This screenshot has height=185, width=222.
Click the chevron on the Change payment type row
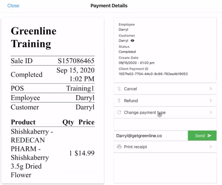tap(211, 113)
